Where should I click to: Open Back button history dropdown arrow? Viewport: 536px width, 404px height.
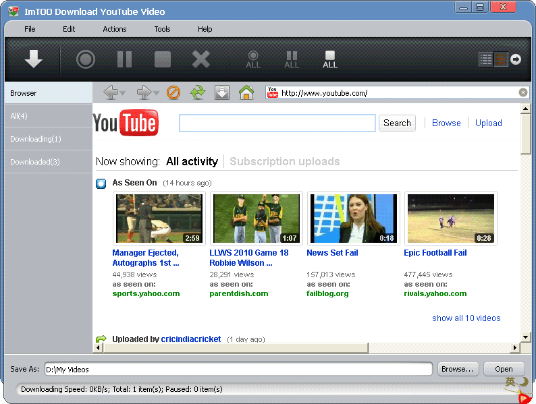click(123, 93)
